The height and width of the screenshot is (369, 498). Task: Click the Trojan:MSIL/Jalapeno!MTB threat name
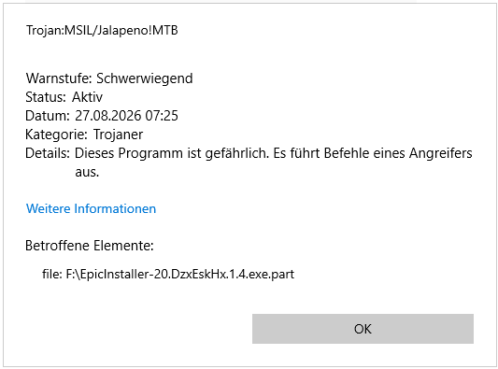[x=102, y=31]
